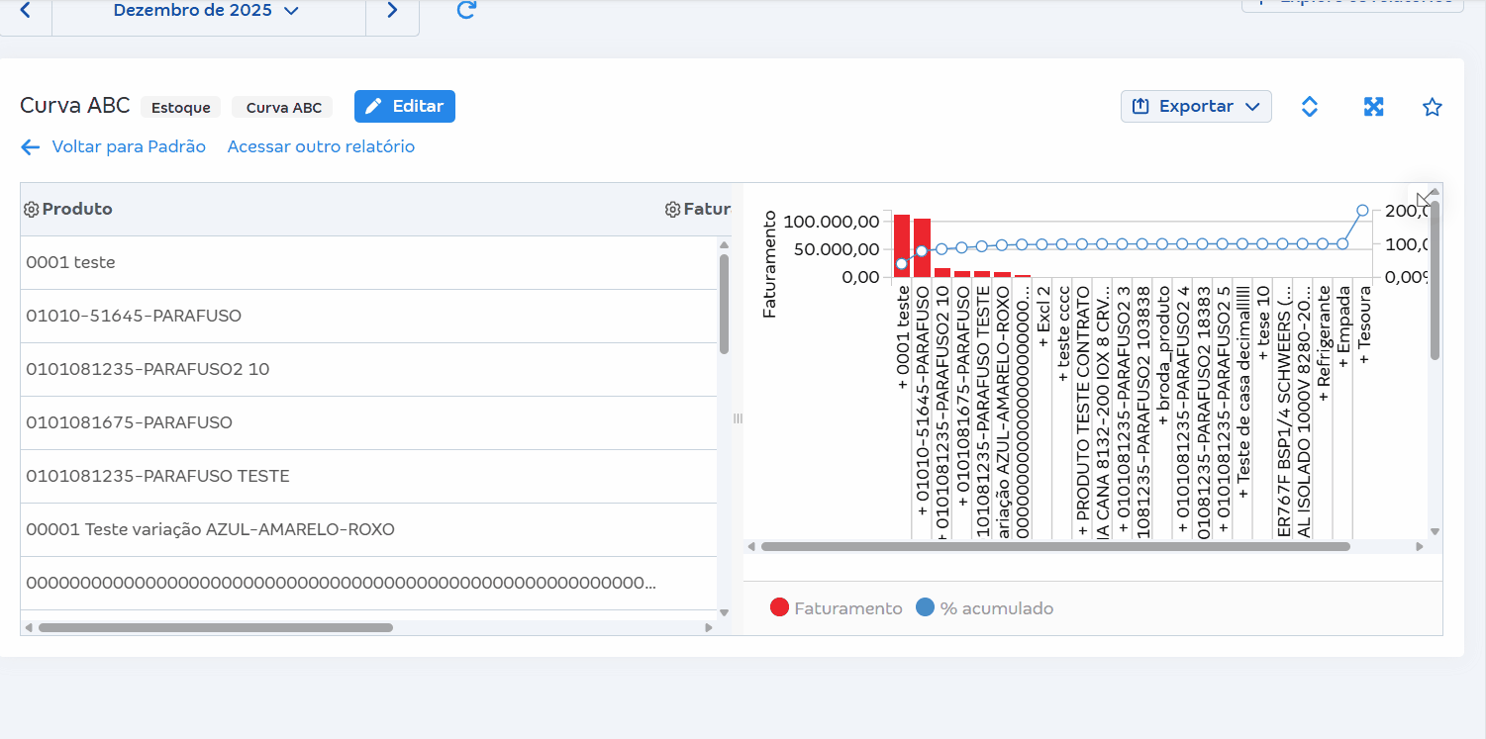The image size is (1486, 739).
Task: Open fullscreen view of the report
Action: 1373,107
